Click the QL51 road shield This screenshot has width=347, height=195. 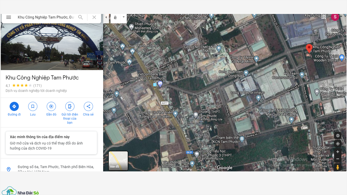(190, 152)
